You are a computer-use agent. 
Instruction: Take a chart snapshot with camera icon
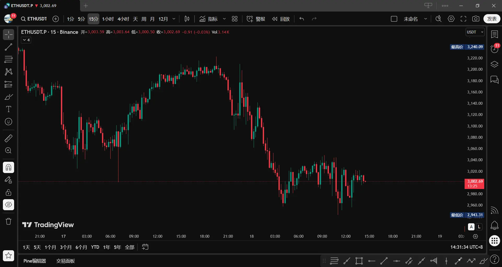click(476, 19)
